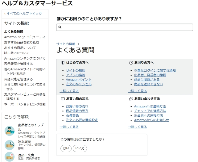This screenshot has height=162, width=198.
Task: Open the 商品を返品できない link
Action: tap(149, 84)
